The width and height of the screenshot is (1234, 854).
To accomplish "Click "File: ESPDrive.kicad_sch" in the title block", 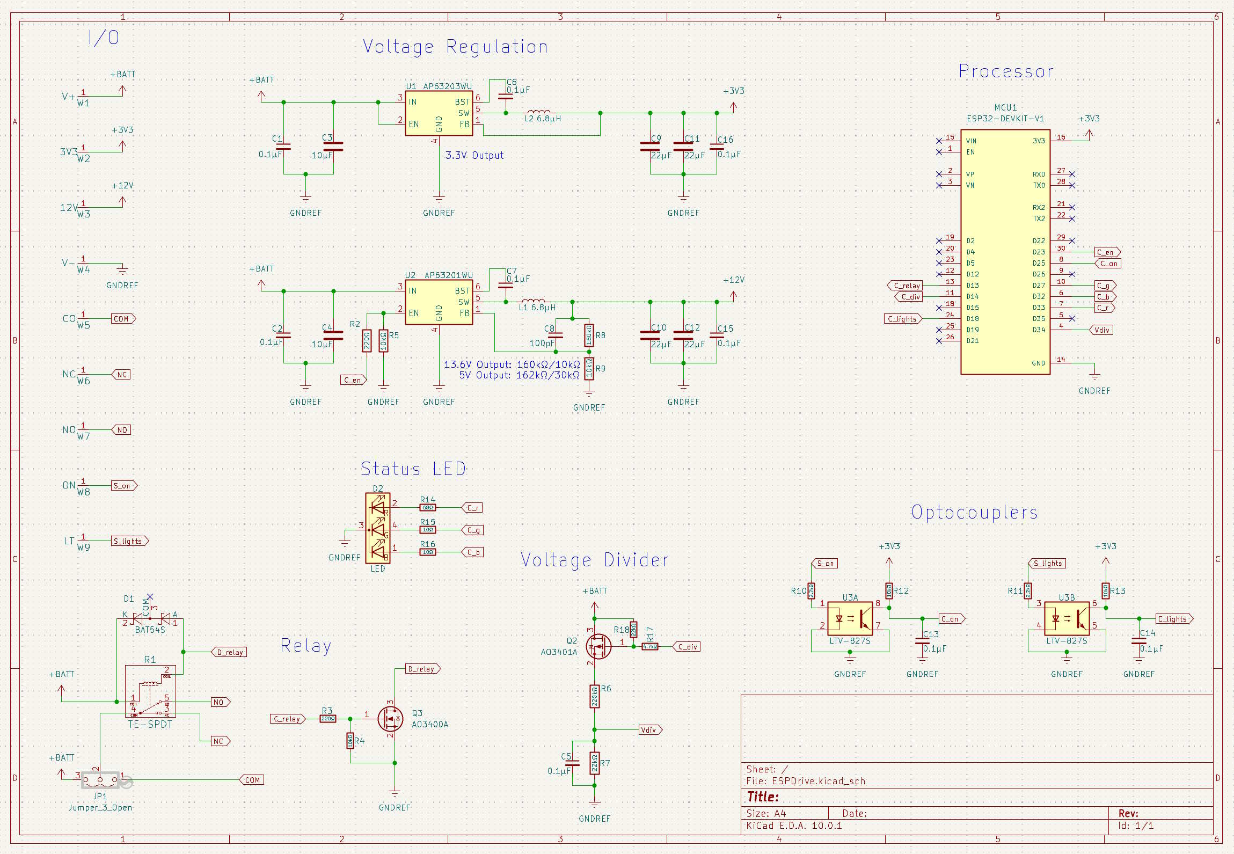I will click(x=806, y=781).
